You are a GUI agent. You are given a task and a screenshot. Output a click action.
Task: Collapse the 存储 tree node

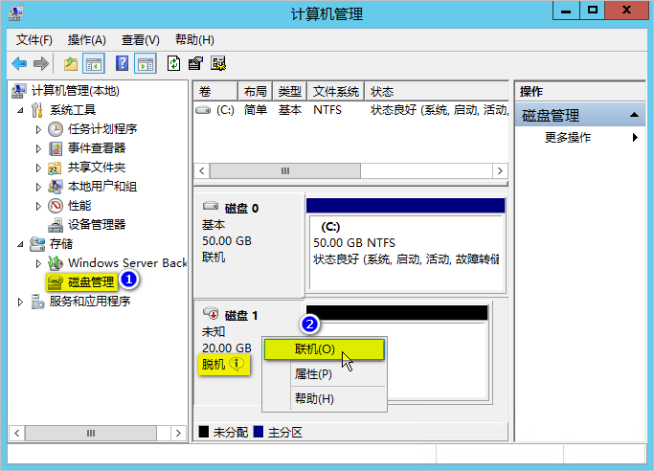point(19,244)
